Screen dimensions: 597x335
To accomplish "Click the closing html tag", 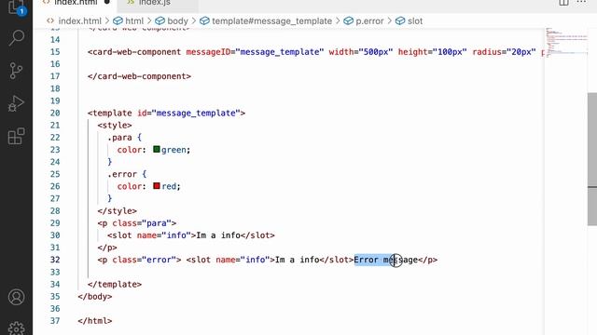I will point(95,321).
